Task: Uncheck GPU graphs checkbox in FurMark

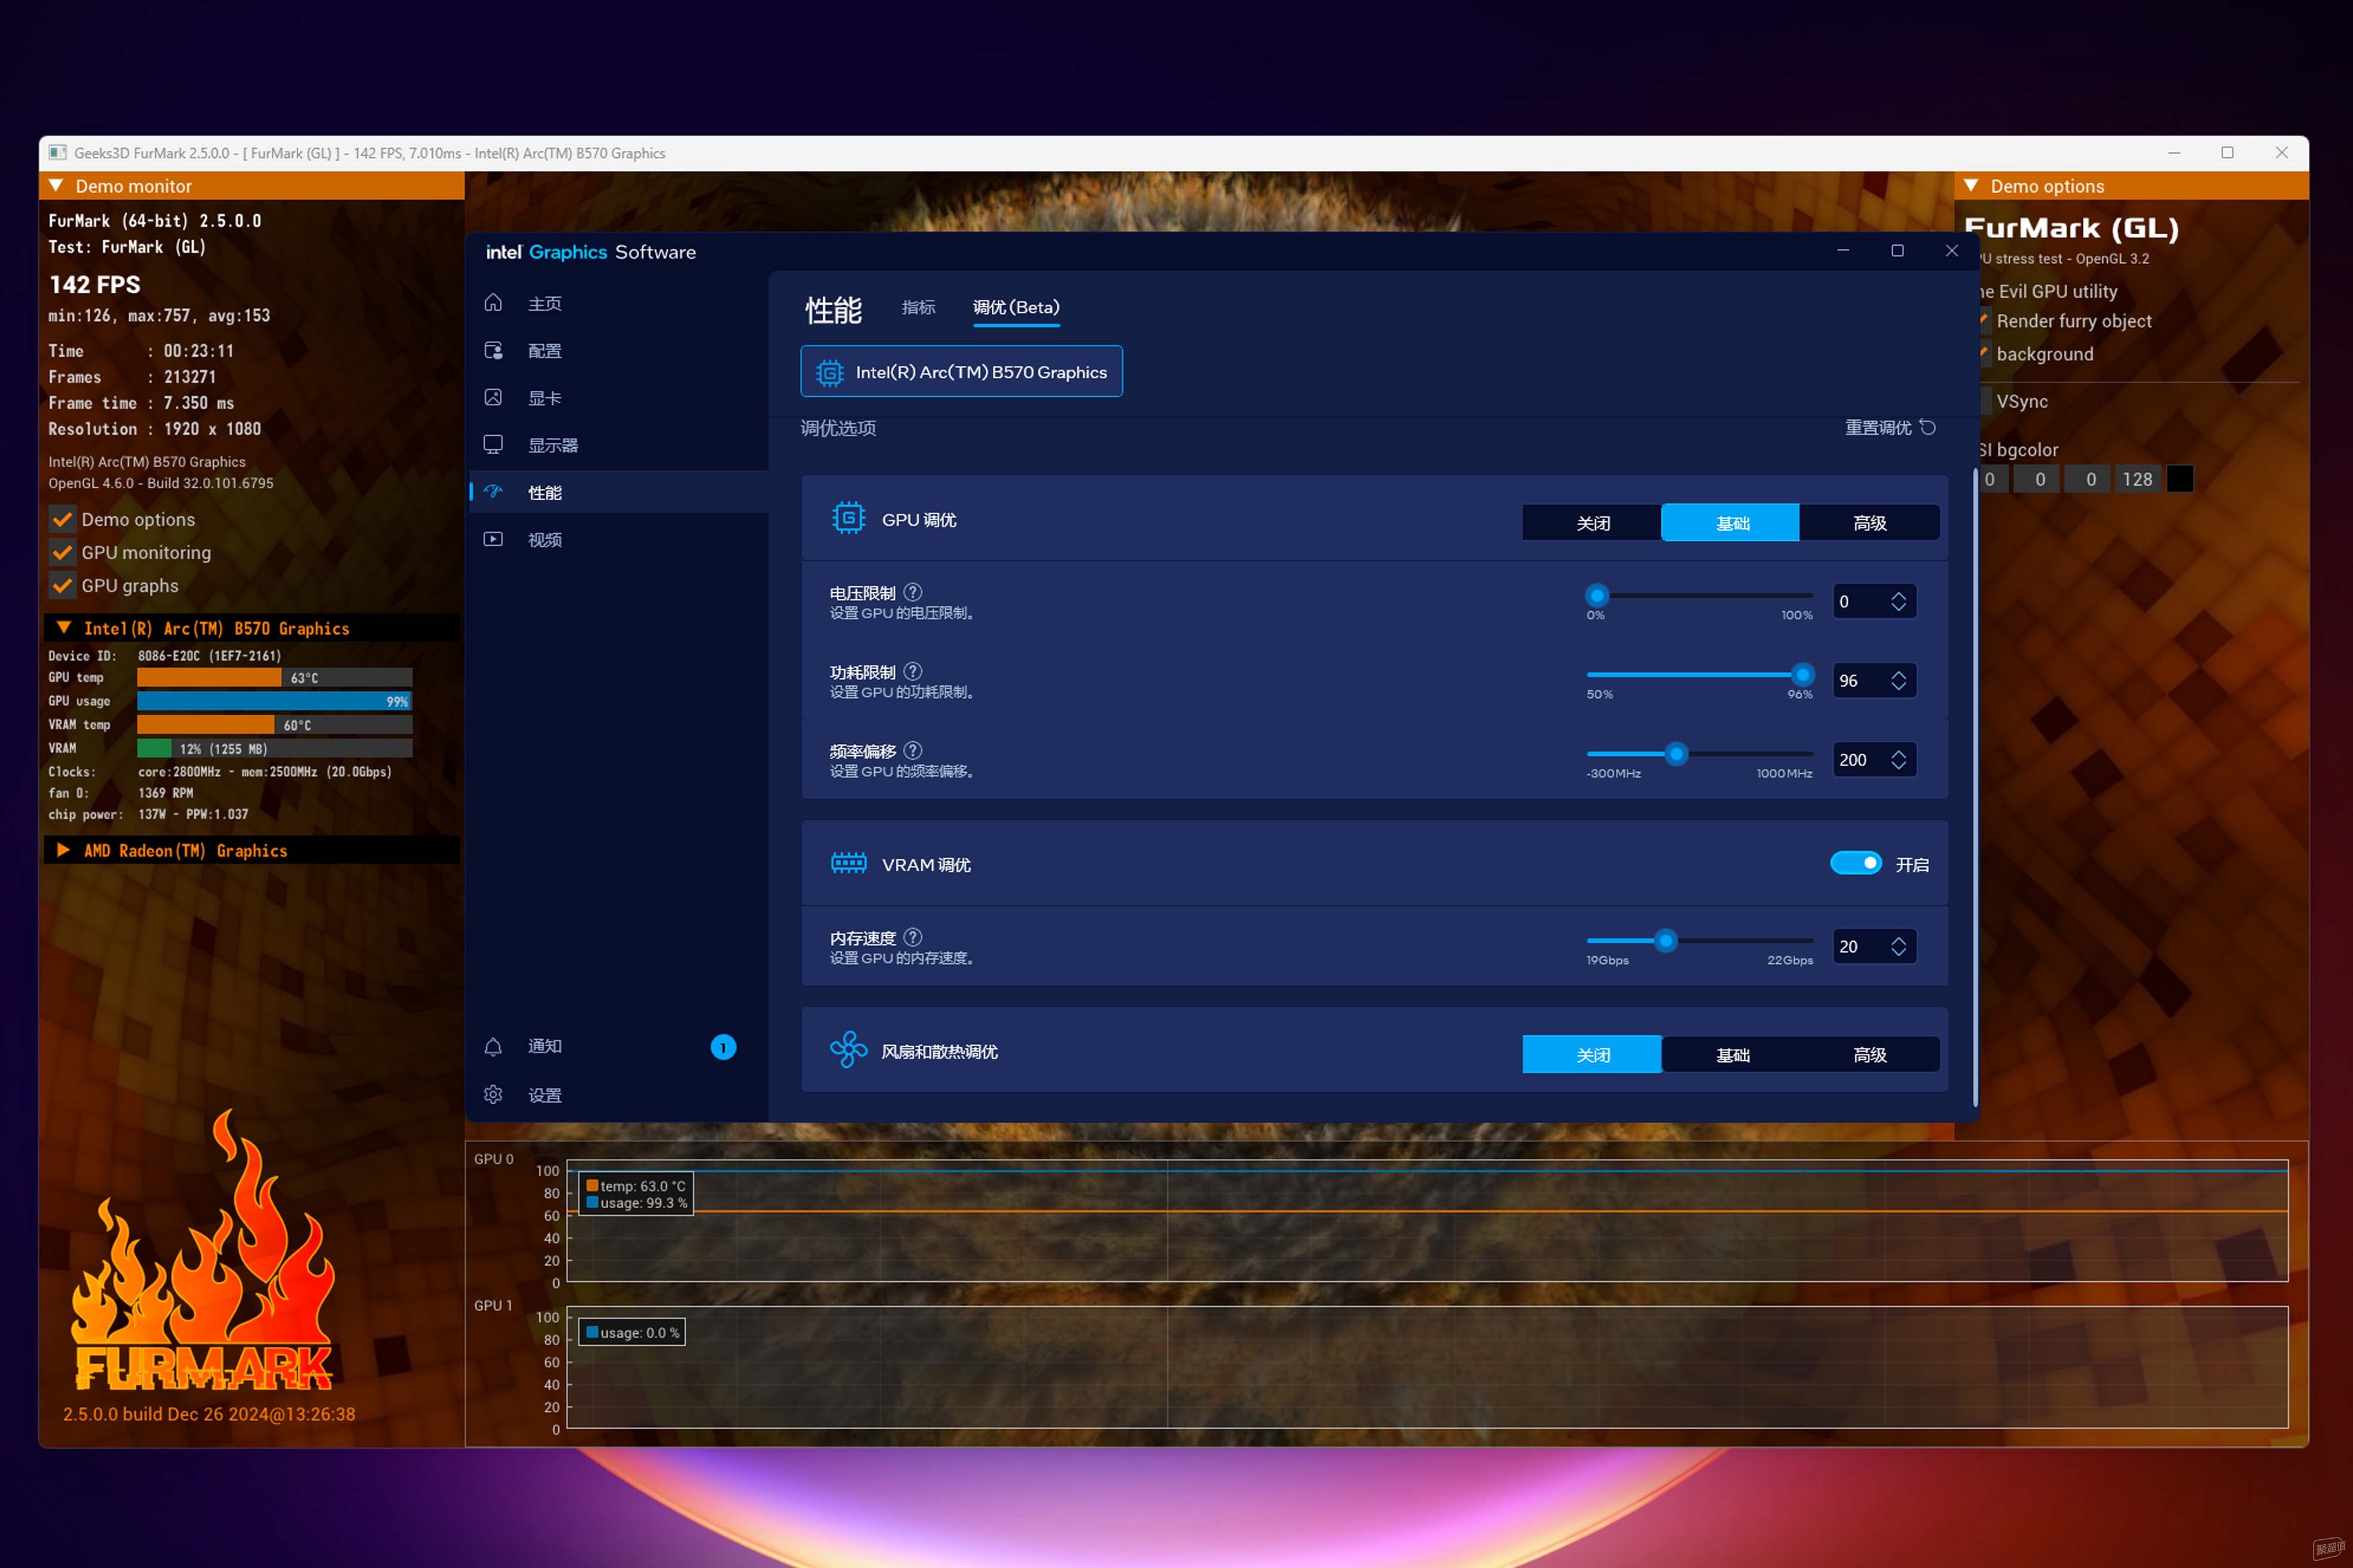Action: pyautogui.click(x=62, y=585)
